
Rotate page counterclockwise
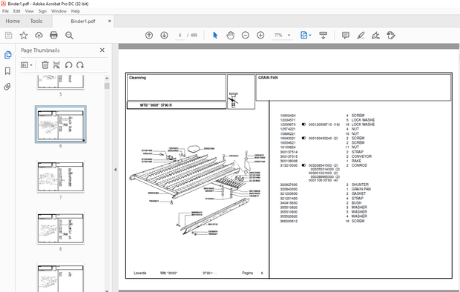point(69,64)
